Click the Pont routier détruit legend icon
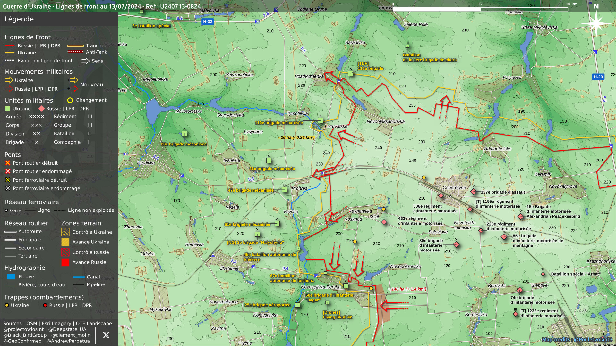The image size is (616, 346). 8,163
